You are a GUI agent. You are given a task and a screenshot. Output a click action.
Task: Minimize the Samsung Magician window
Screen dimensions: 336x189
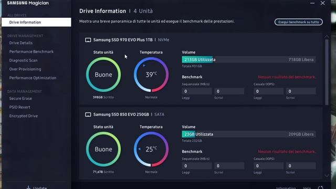312,3
